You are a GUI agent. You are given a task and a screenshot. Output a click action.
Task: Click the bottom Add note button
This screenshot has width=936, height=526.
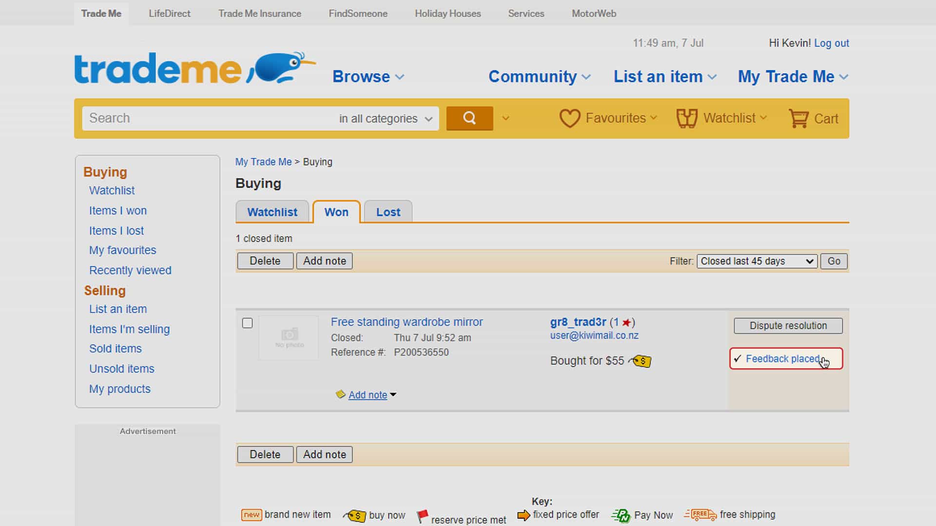coord(324,454)
